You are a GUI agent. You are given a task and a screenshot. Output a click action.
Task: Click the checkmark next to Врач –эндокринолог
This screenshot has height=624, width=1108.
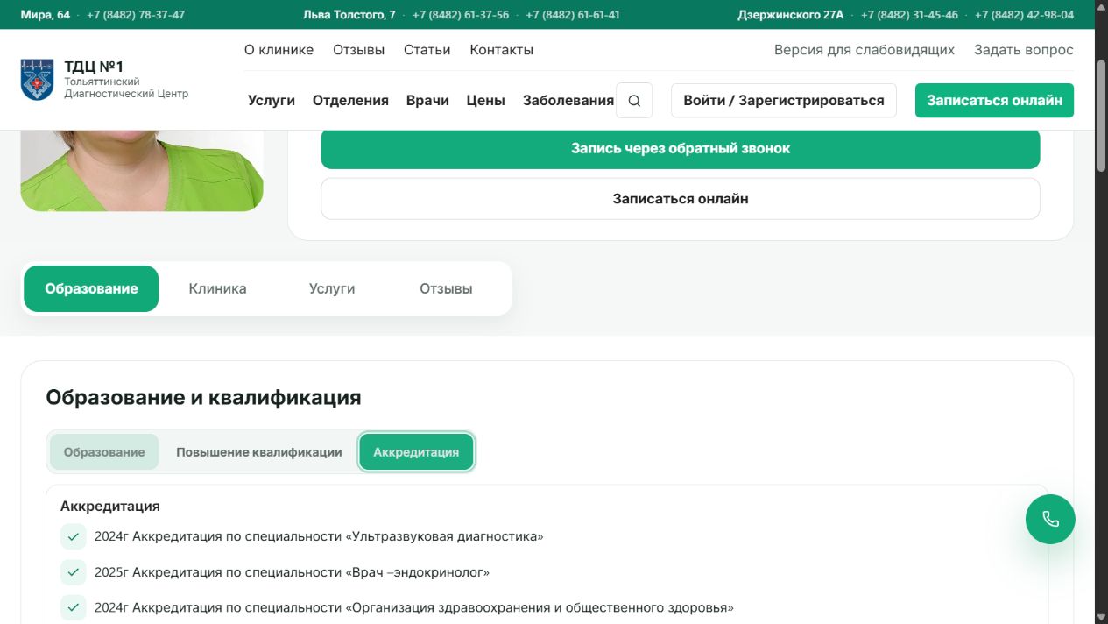click(x=74, y=572)
